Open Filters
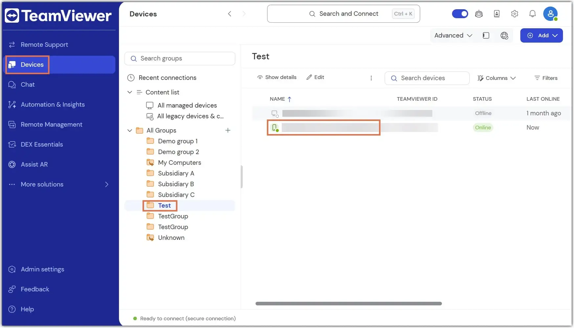 click(546, 78)
